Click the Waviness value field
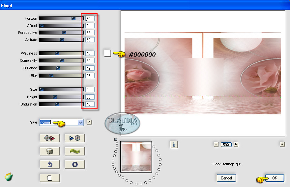The height and width of the screenshot is (187, 290). click(x=90, y=53)
